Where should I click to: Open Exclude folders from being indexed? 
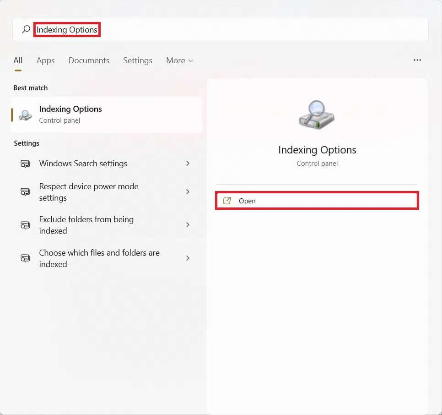click(x=107, y=225)
